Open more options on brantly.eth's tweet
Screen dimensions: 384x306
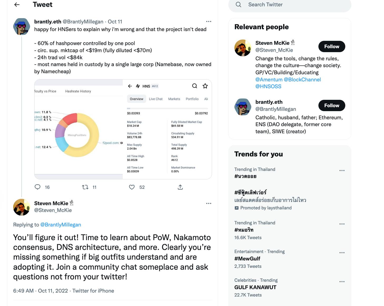[209, 22]
